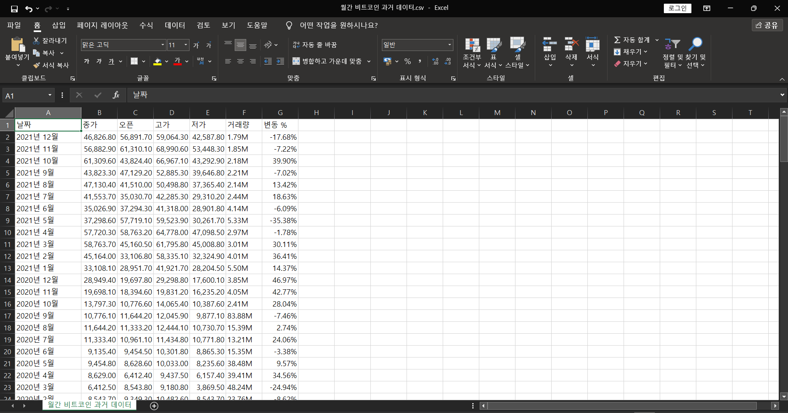The image size is (788, 413).
Task: Toggle Wrap Text (자동 줄 바꿈)
Action: point(315,45)
